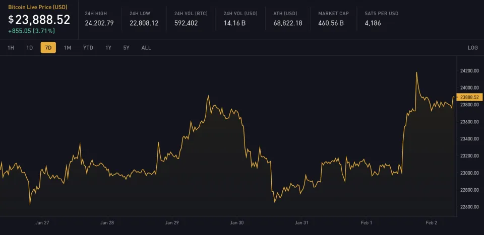Toggle the LOG scale option
484x235 pixels.
click(x=472, y=48)
